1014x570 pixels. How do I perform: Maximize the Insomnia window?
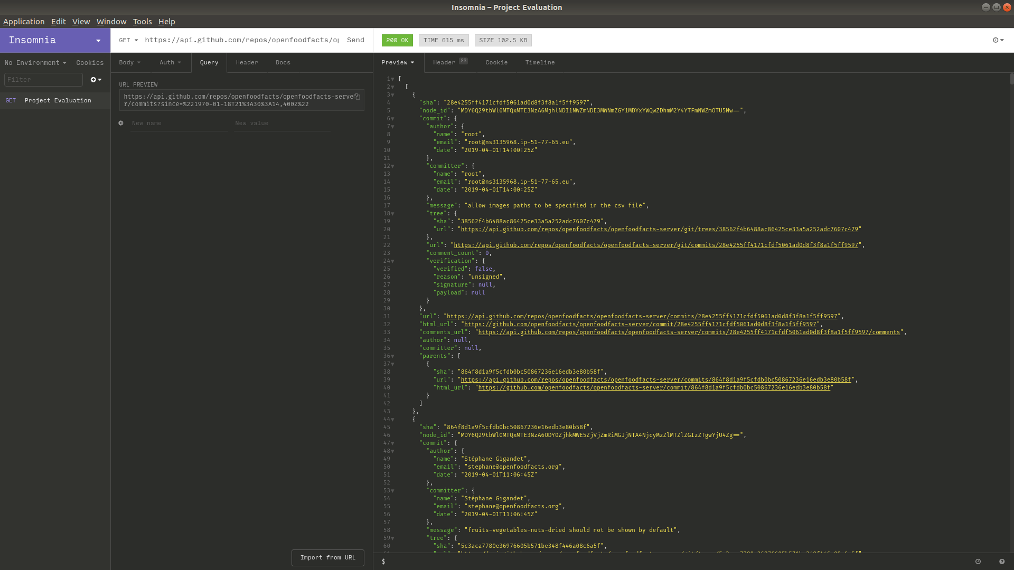(996, 7)
